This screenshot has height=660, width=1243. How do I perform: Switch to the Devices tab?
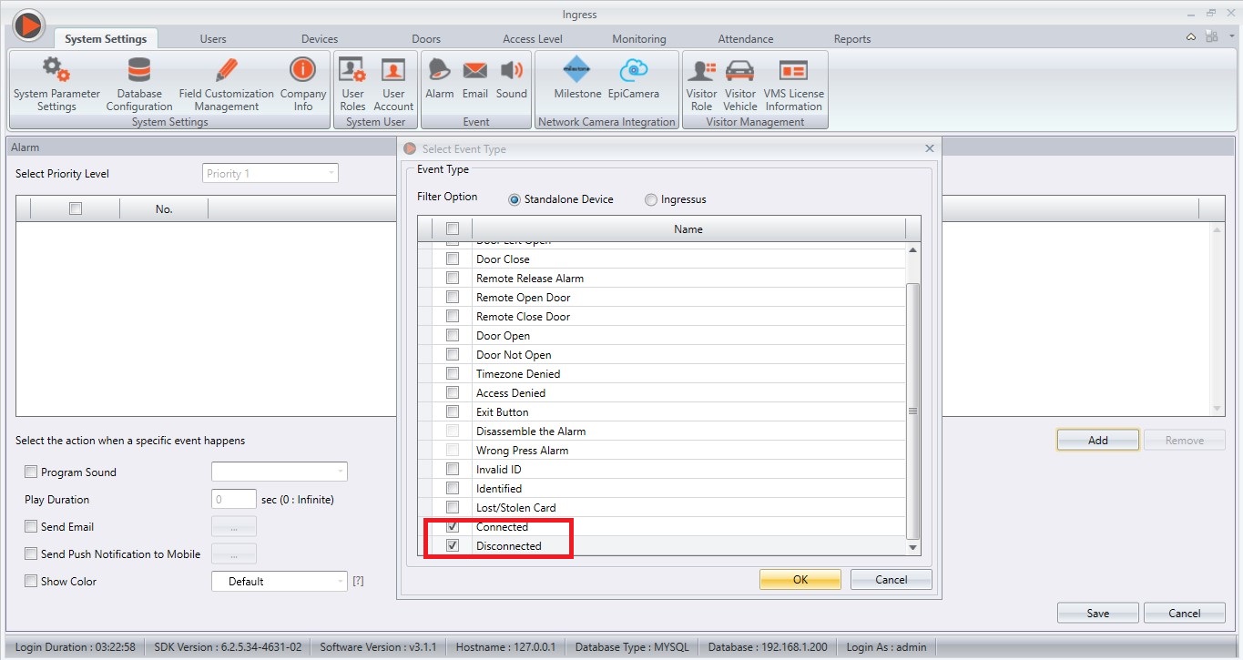point(320,39)
